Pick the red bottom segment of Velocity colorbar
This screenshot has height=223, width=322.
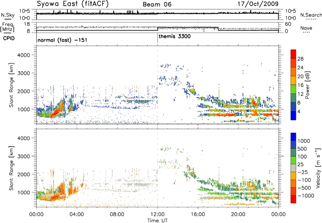pyautogui.click(x=293, y=199)
